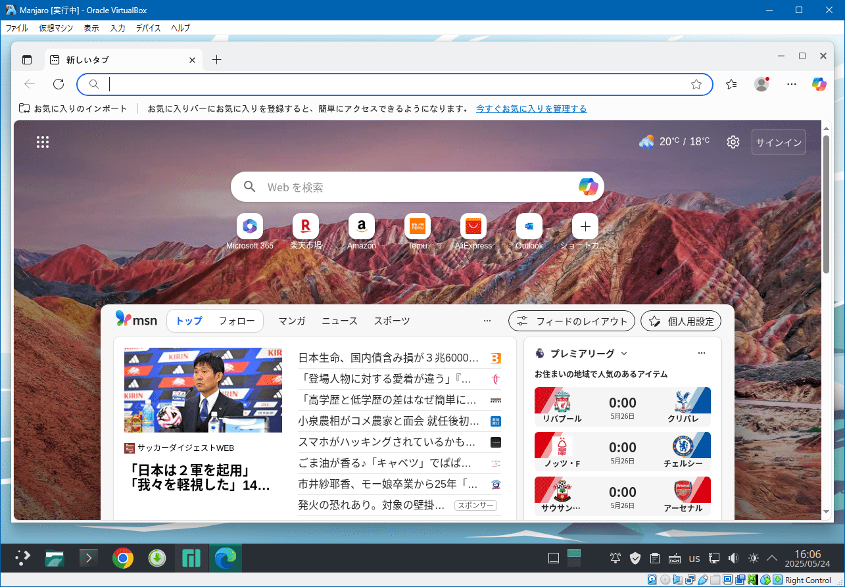This screenshot has width=845, height=587.
Task: Open a new tab with plus button
Action: pos(217,60)
